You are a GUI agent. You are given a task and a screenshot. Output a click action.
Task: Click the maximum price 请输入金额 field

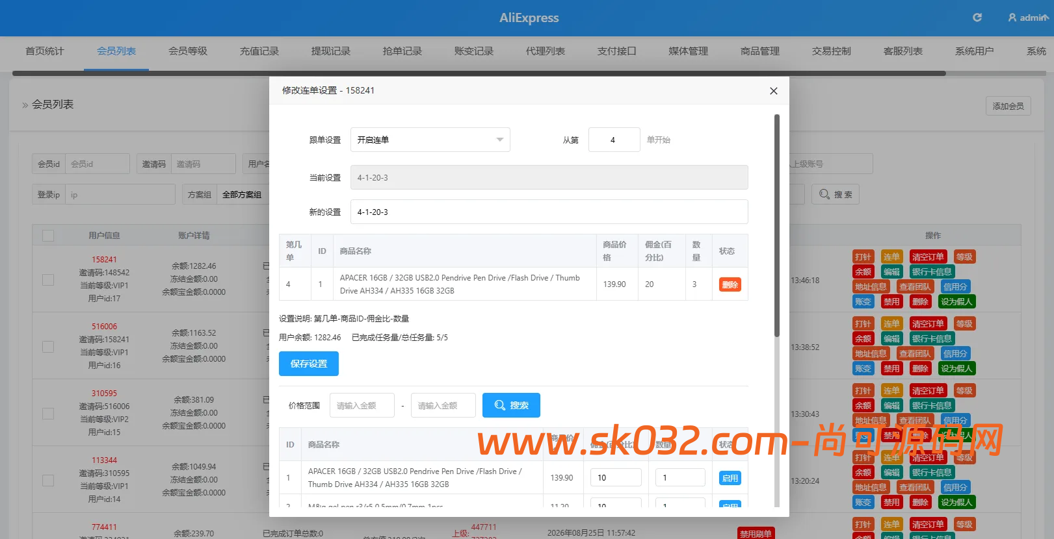click(x=443, y=405)
